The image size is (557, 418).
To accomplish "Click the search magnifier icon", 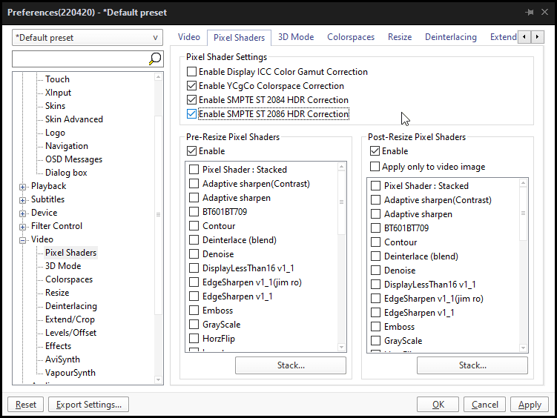I will click(x=155, y=59).
